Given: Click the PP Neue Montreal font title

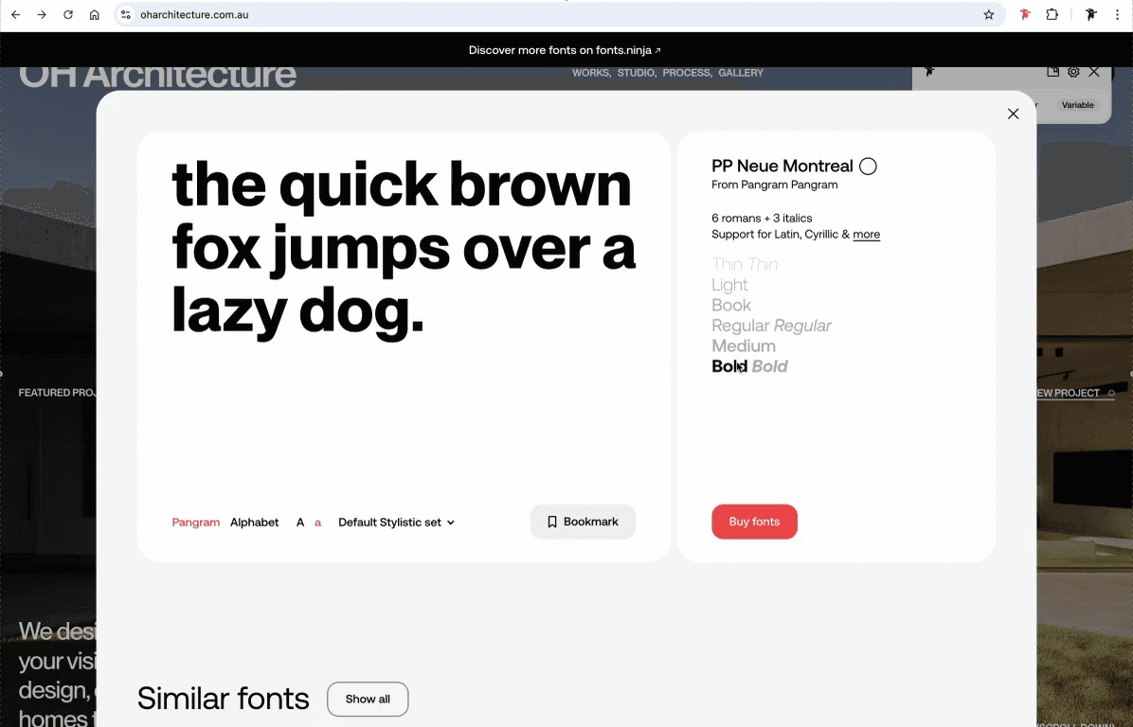Looking at the screenshot, I should tap(782, 166).
